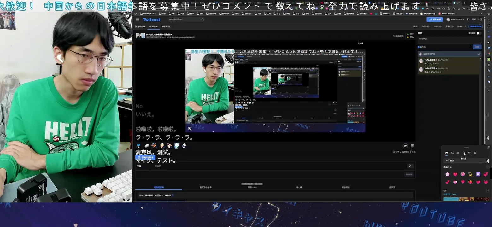This screenshot has width=492, height=227.
Task: Insert the cherry blossom emoji
Action: 447,174
